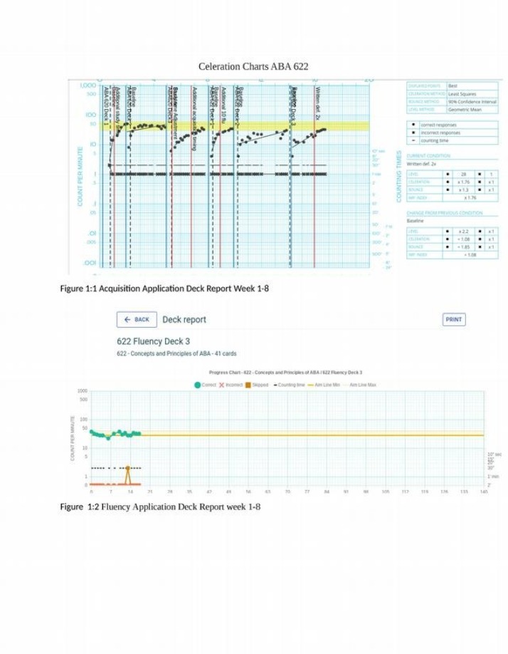Click the 'Written def. 2x' phase line label

coord(318,103)
